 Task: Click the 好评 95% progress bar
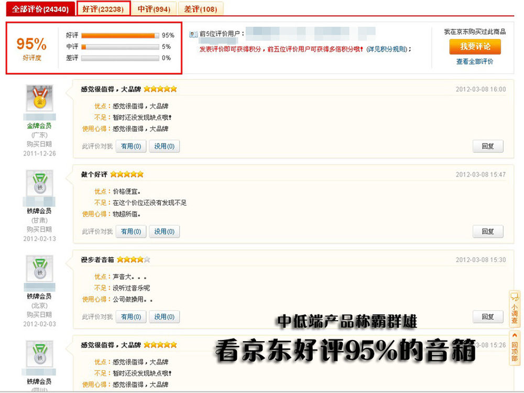(x=121, y=36)
